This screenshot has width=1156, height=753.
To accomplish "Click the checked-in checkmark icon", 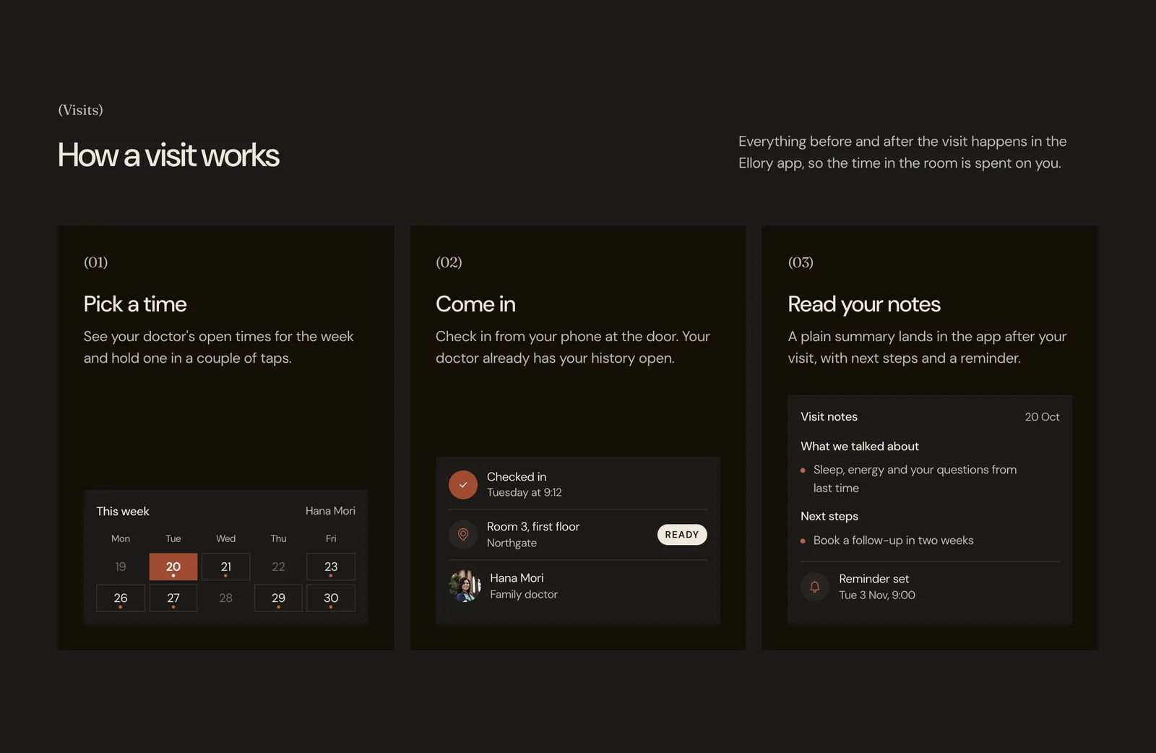I will (x=463, y=485).
